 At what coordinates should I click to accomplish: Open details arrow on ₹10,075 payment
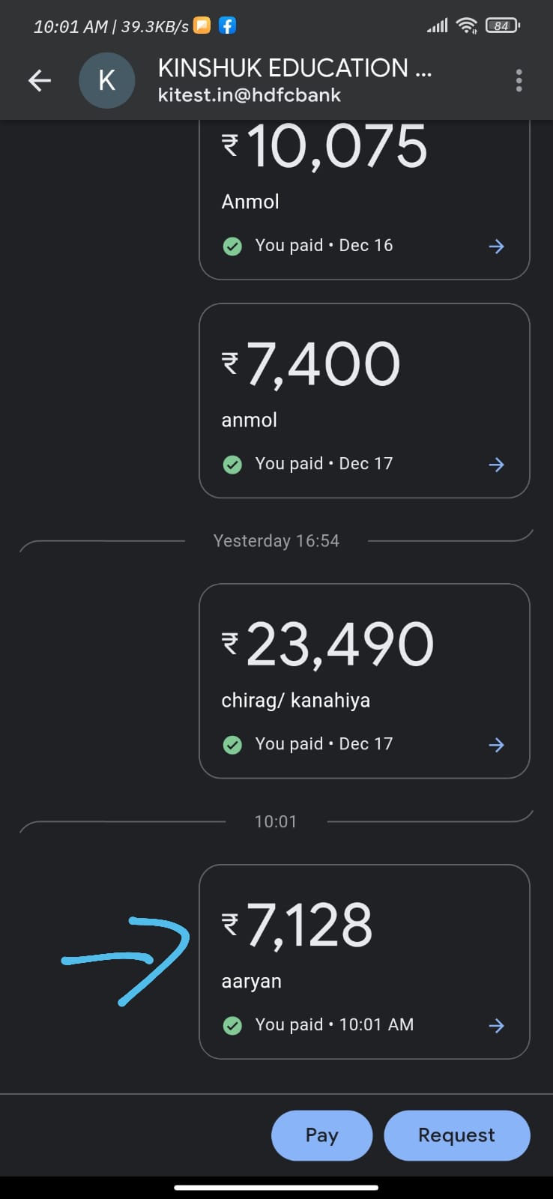(496, 247)
